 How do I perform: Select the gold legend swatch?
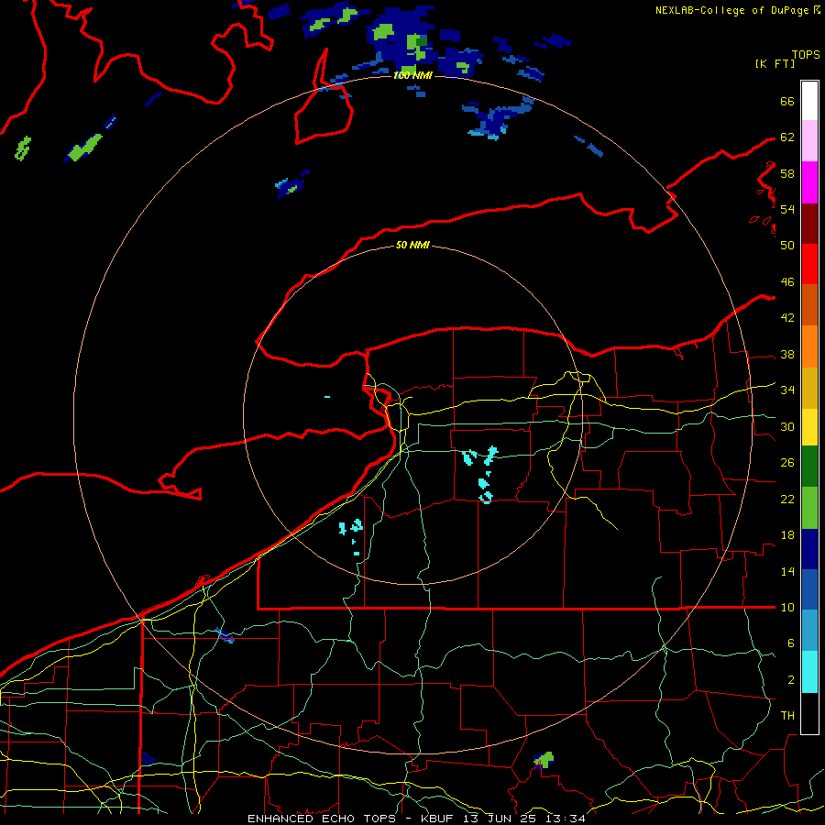809,388
